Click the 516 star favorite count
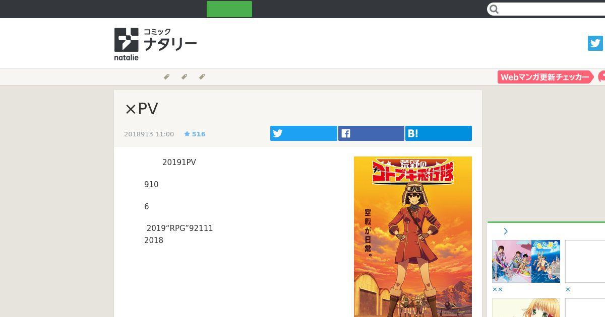Screen dimensions: 605x317 pyautogui.click(x=195, y=134)
